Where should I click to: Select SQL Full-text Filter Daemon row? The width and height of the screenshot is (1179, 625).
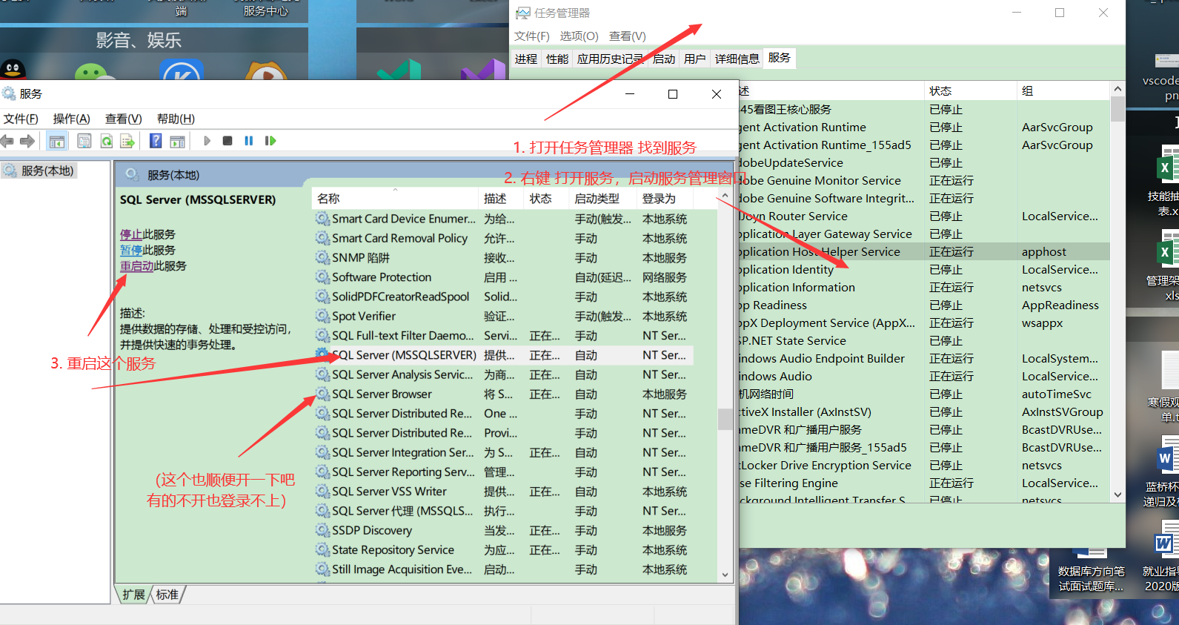504,336
